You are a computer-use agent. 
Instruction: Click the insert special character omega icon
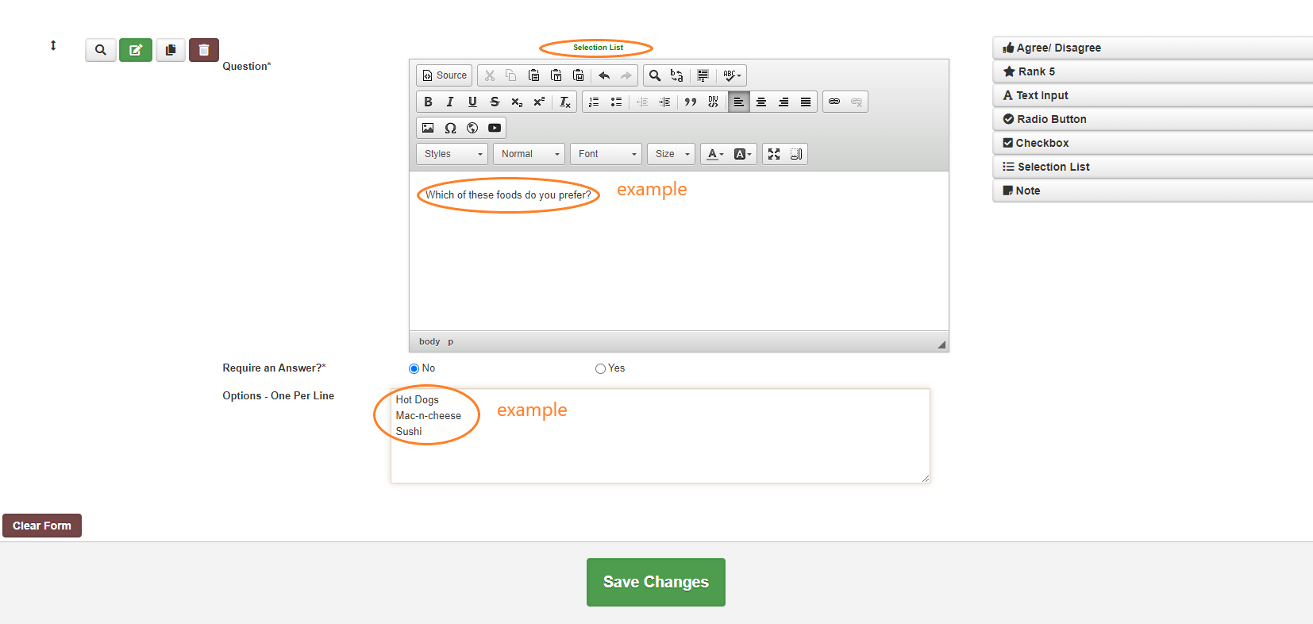click(x=450, y=128)
